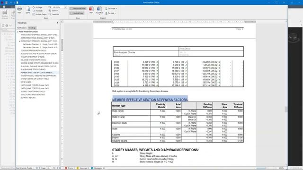
Task: Export report with the PDF icon
Action: click(x=91, y=10)
